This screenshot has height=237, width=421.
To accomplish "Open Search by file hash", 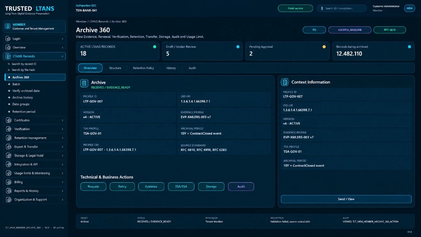I will [23, 70].
